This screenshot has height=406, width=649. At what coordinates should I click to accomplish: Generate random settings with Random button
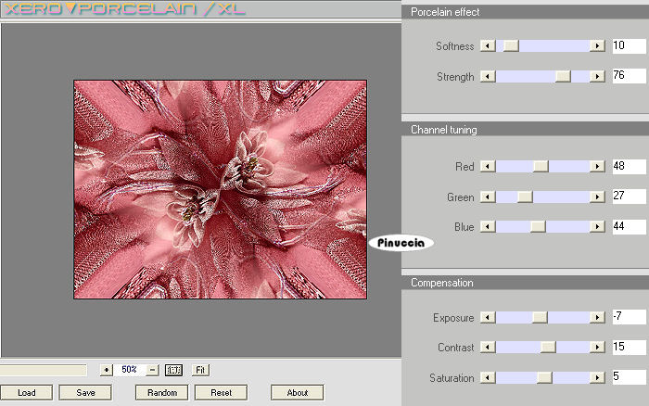pos(161,393)
